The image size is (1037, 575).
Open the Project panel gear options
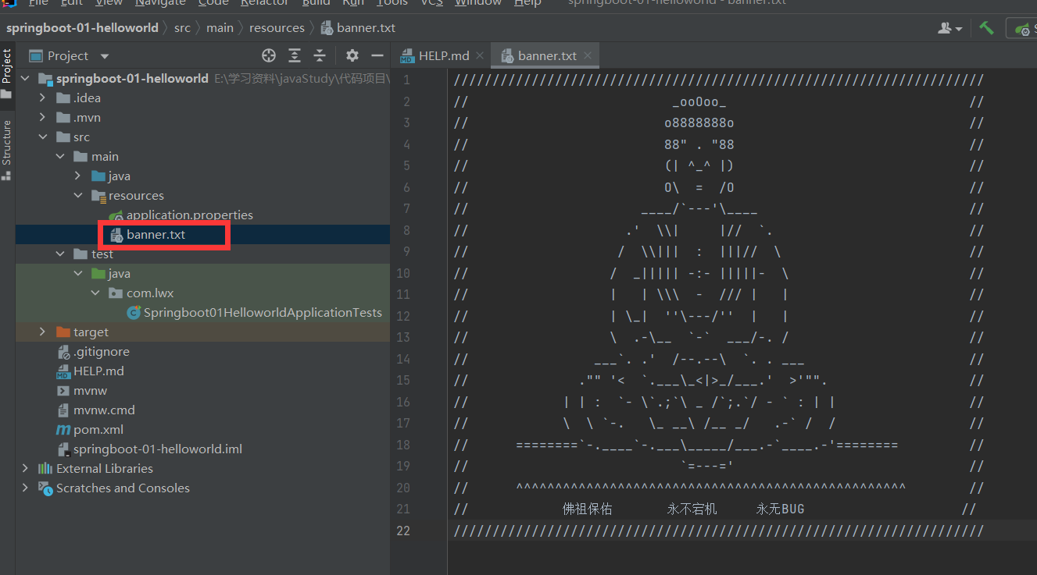(x=352, y=55)
